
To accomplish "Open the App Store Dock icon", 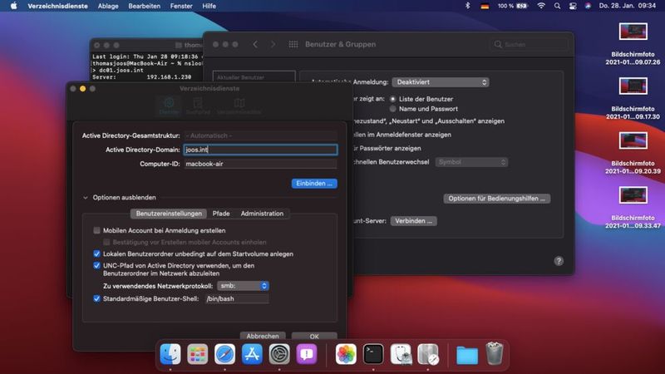I will [252, 354].
